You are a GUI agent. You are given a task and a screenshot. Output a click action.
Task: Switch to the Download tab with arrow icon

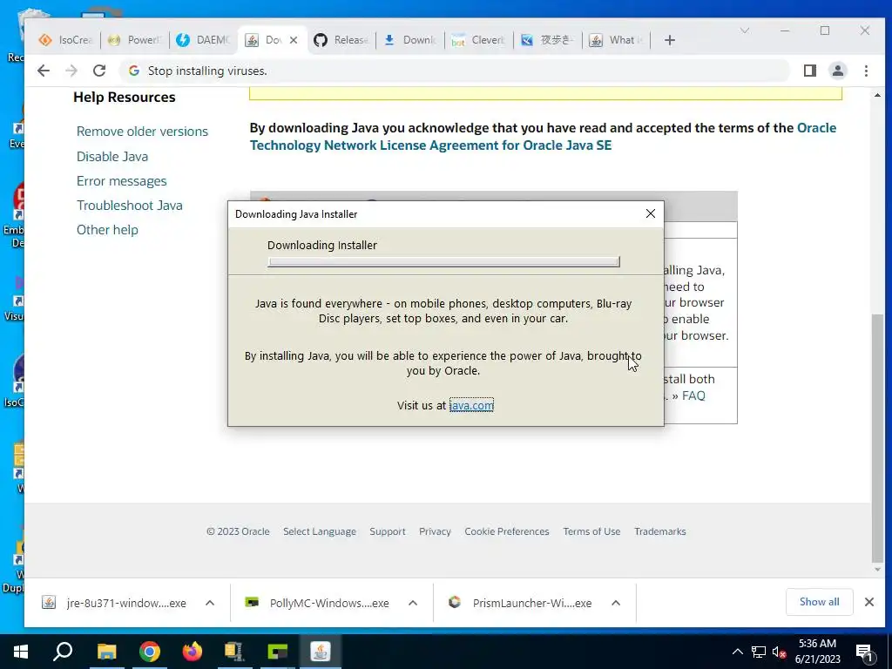point(410,40)
